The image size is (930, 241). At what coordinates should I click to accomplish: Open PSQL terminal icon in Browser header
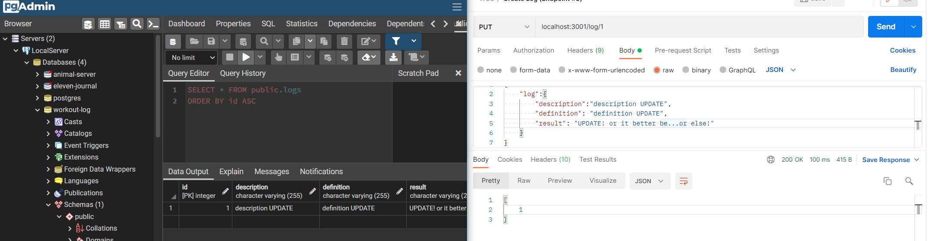(153, 24)
